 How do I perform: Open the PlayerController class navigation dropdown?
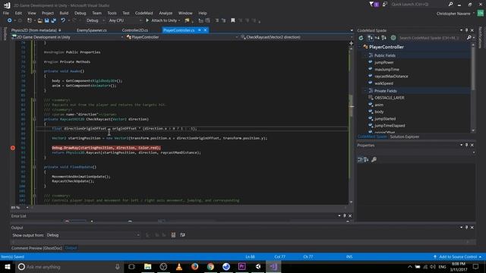(x=182, y=37)
